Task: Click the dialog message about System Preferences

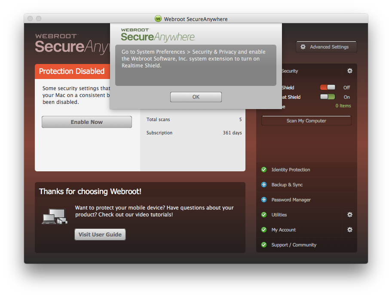Action: tap(193, 59)
